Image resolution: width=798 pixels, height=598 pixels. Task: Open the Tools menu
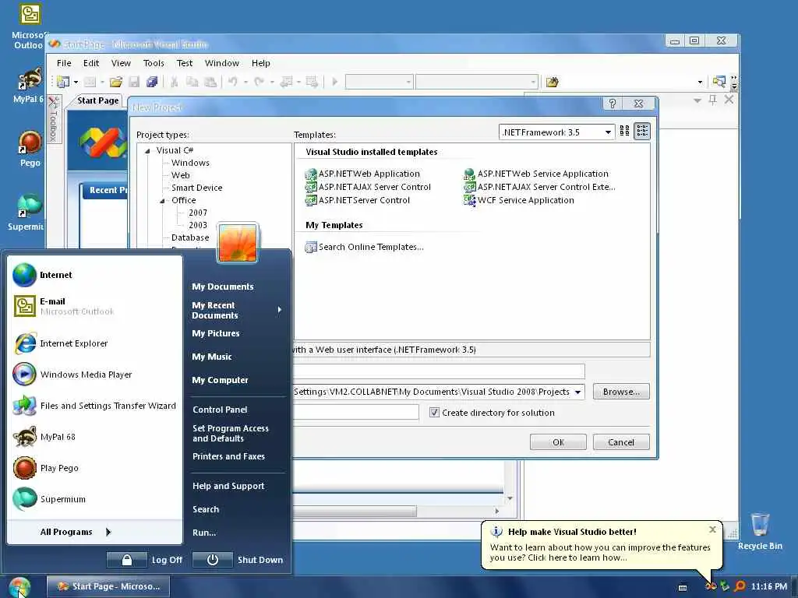click(154, 63)
